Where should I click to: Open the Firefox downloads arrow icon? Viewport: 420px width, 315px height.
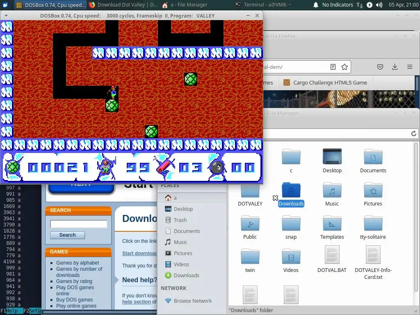395,67
